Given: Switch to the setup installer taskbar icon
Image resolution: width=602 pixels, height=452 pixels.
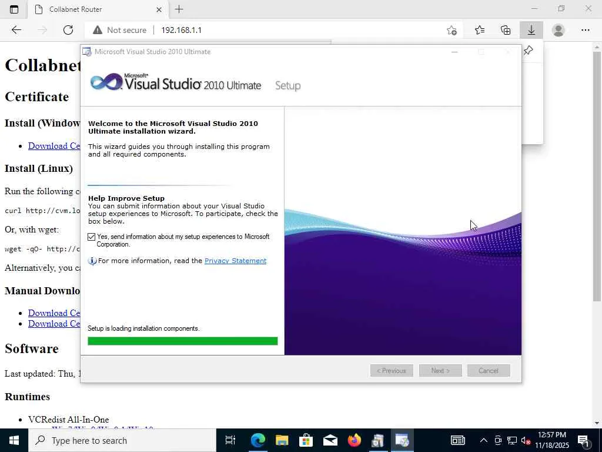Looking at the screenshot, I should (x=378, y=440).
